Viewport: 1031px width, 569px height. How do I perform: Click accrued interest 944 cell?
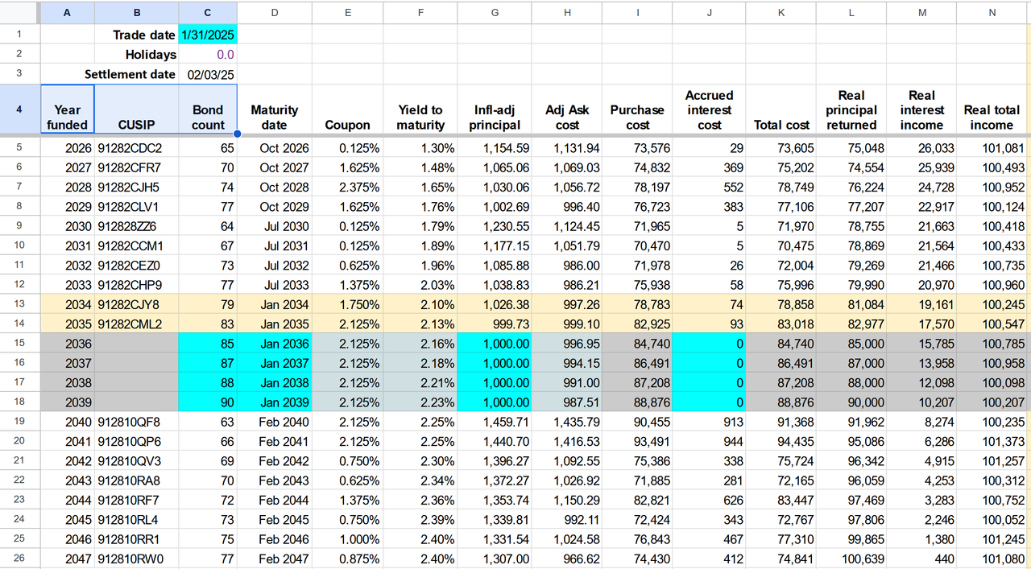click(709, 441)
